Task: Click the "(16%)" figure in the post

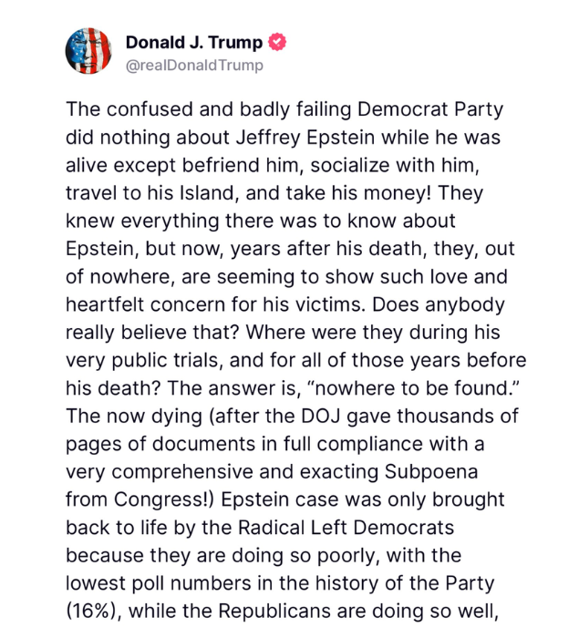Action: (93, 609)
